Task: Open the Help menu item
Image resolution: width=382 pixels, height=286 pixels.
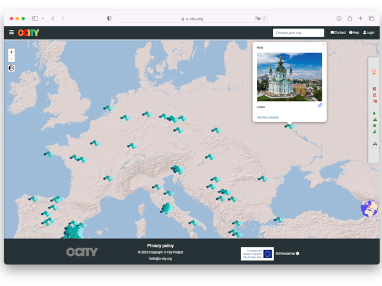Action: click(354, 33)
